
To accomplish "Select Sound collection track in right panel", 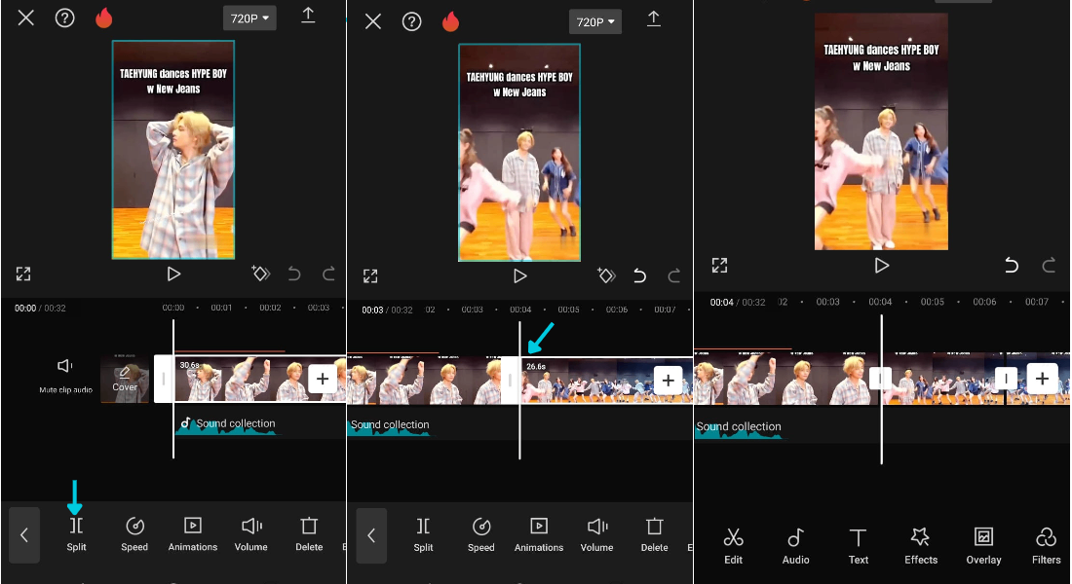I will point(739,427).
